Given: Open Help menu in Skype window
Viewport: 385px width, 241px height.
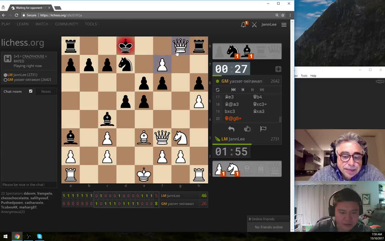Looking at the screenshot, I should pyautogui.click(x=313, y=76).
